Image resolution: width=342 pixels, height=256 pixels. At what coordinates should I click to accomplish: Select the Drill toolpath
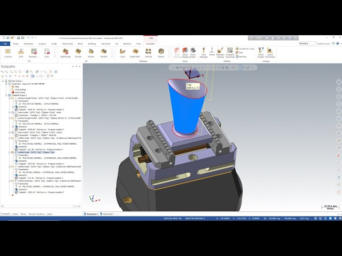pyautogui.click(x=21, y=53)
